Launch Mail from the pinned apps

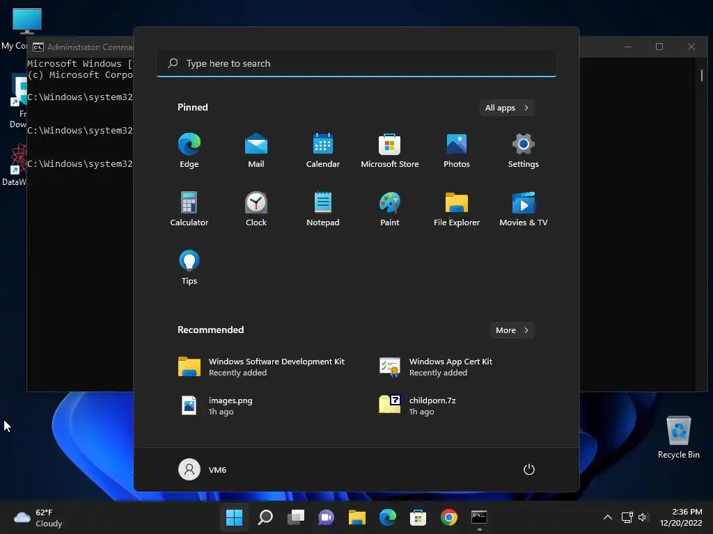click(x=256, y=151)
